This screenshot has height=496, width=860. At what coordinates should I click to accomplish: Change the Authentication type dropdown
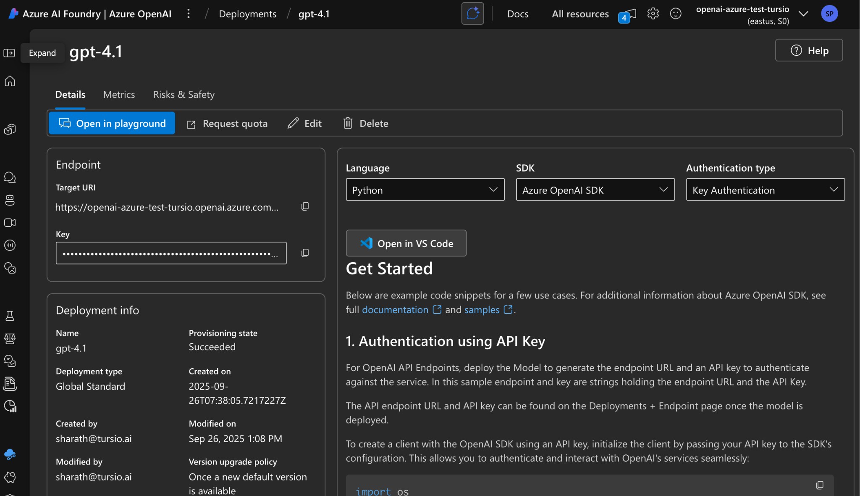click(765, 190)
